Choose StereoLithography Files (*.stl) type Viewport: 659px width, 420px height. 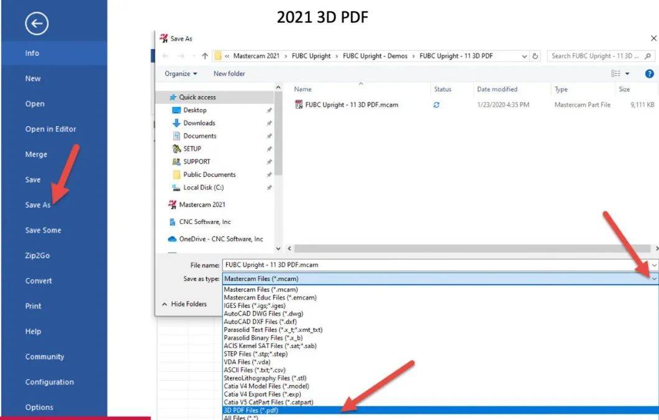coord(265,378)
